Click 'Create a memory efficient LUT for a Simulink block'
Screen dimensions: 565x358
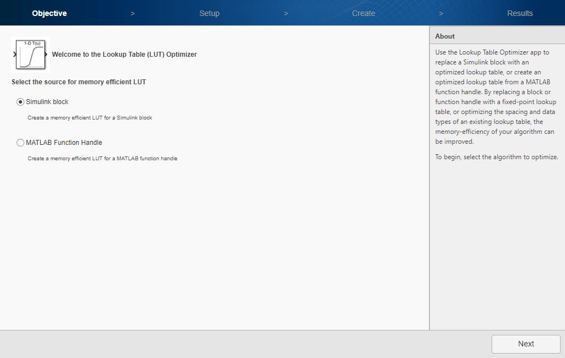(90, 118)
